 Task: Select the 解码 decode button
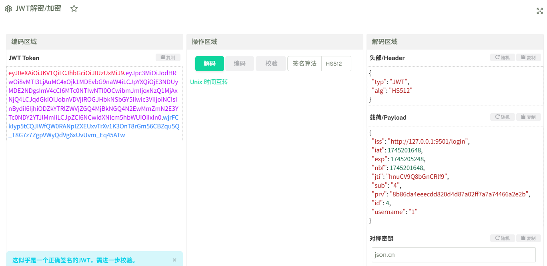(x=210, y=64)
